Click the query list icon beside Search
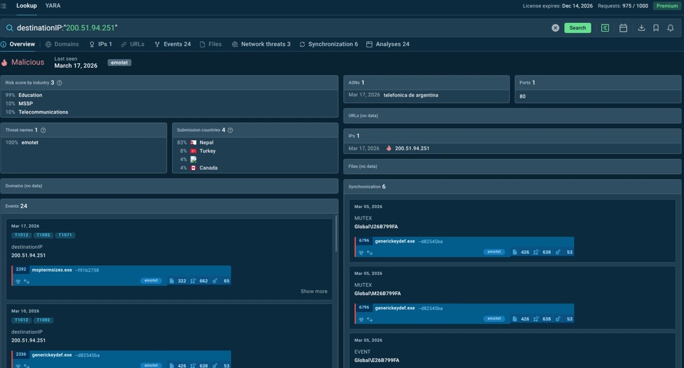Viewport: 684px width, 368px height. pyautogui.click(x=605, y=28)
